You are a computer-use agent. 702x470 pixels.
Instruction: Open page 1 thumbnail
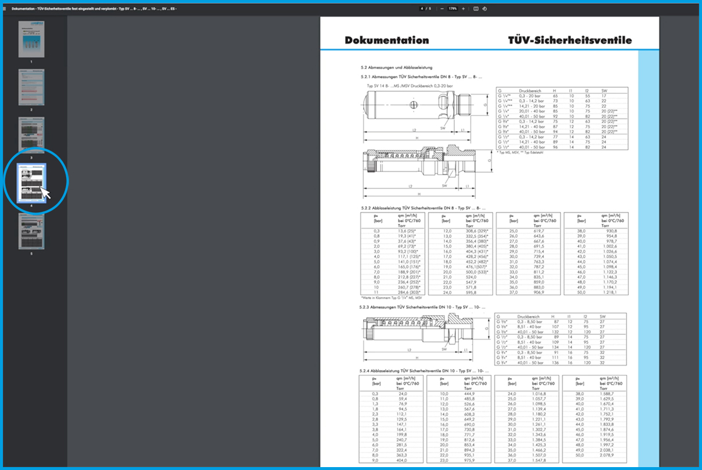(x=31, y=39)
